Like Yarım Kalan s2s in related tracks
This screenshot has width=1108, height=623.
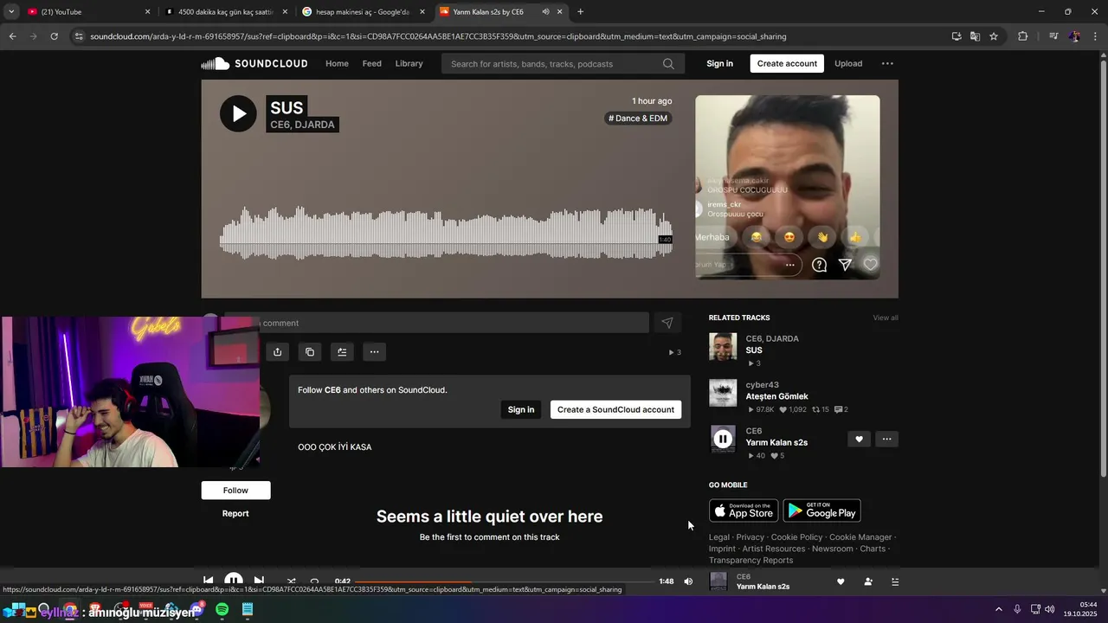859,440
